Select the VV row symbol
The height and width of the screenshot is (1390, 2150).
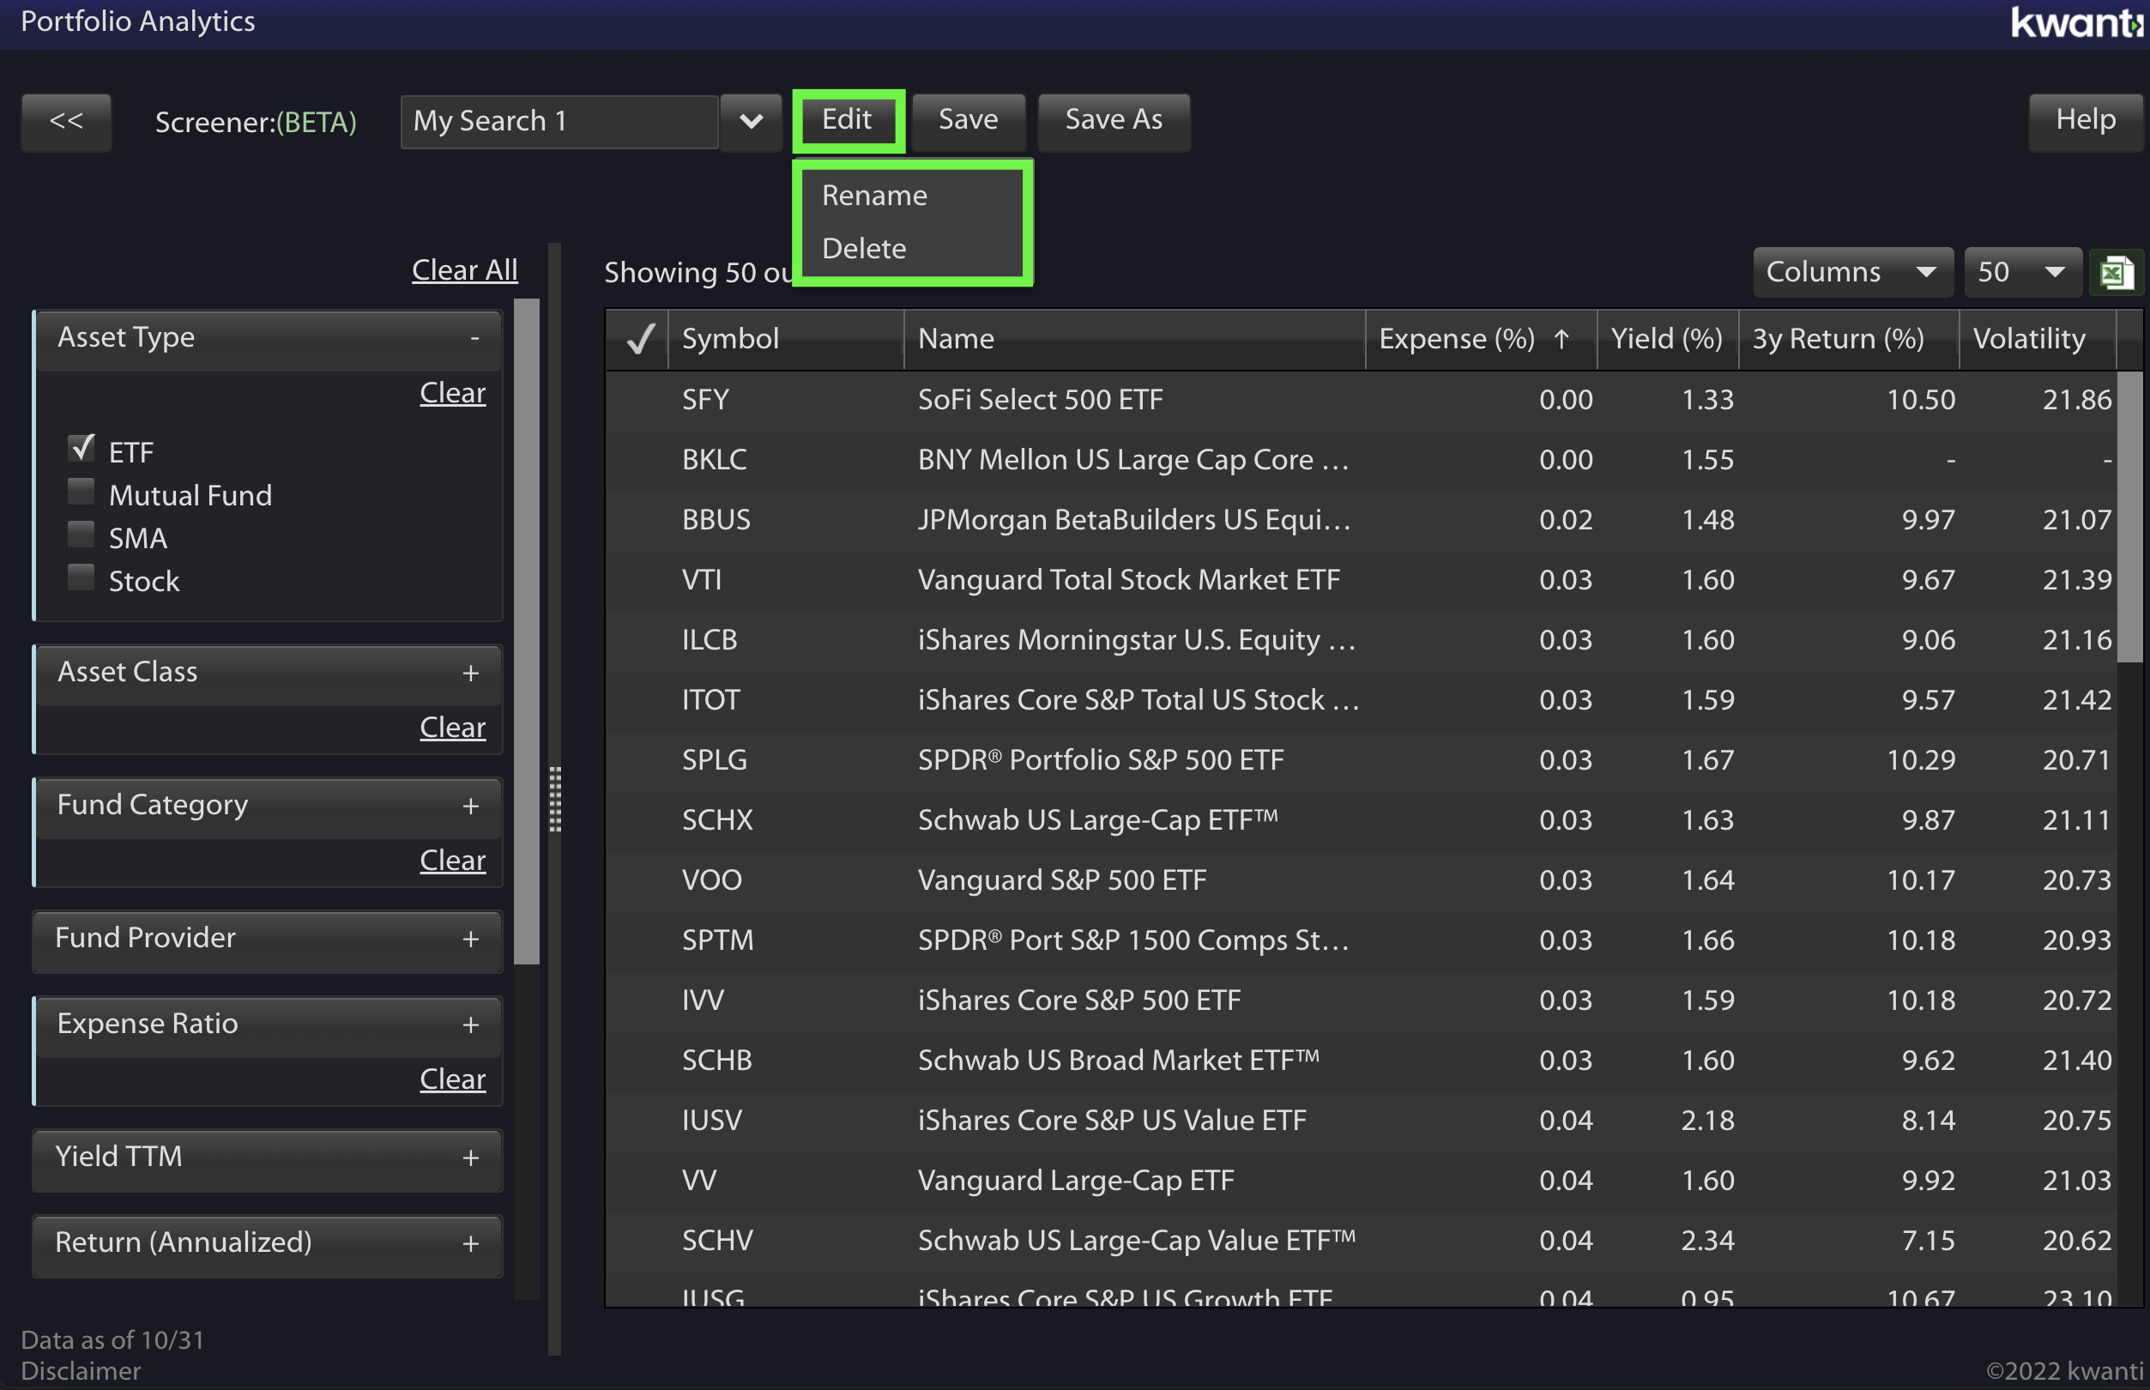pyautogui.click(x=698, y=1181)
